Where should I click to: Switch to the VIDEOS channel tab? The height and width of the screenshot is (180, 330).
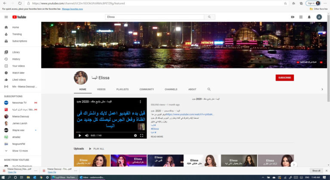101,89
